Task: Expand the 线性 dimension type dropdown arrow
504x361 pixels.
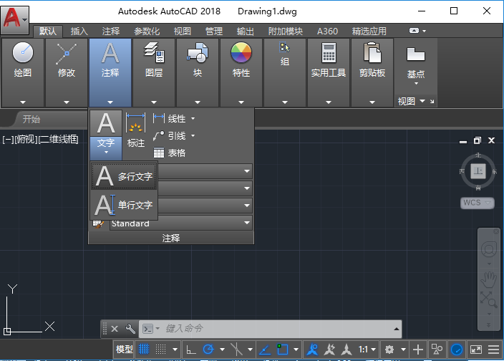Action: (x=193, y=119)
